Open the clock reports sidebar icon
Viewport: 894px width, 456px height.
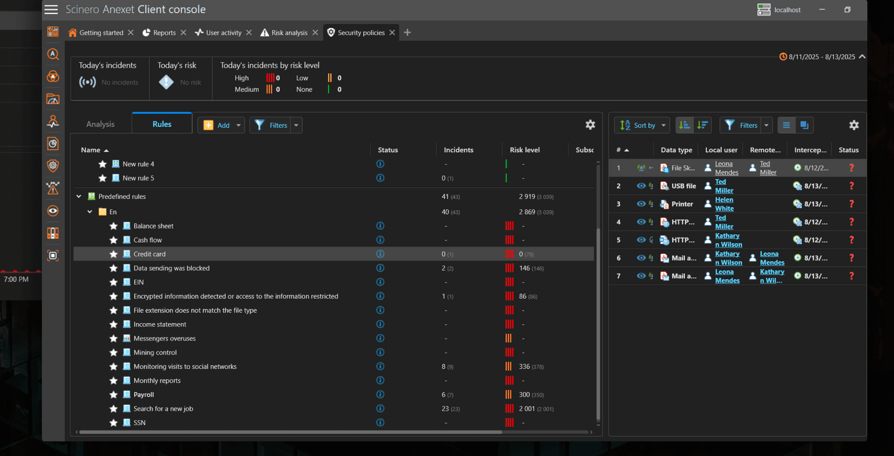coord(53,144)
